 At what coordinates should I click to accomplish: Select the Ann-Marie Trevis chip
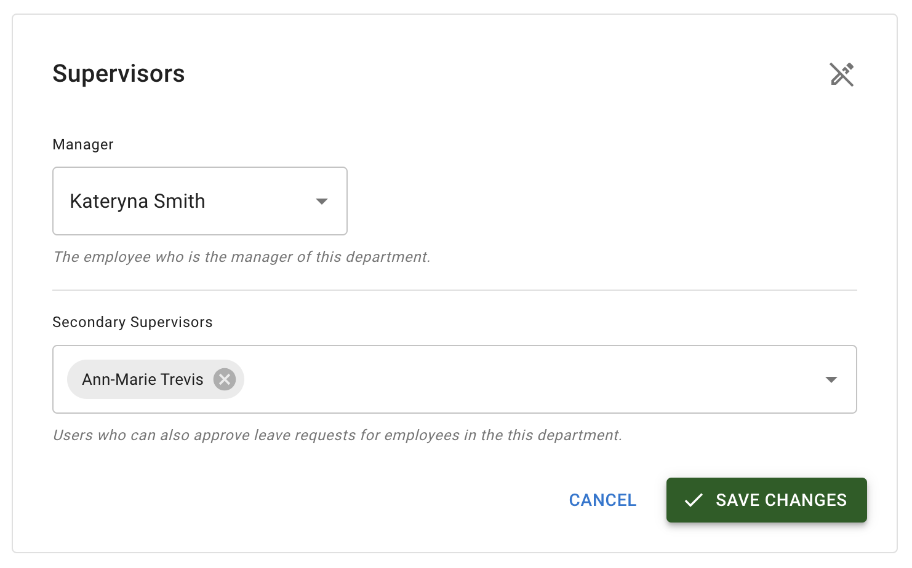click(142, 379)
